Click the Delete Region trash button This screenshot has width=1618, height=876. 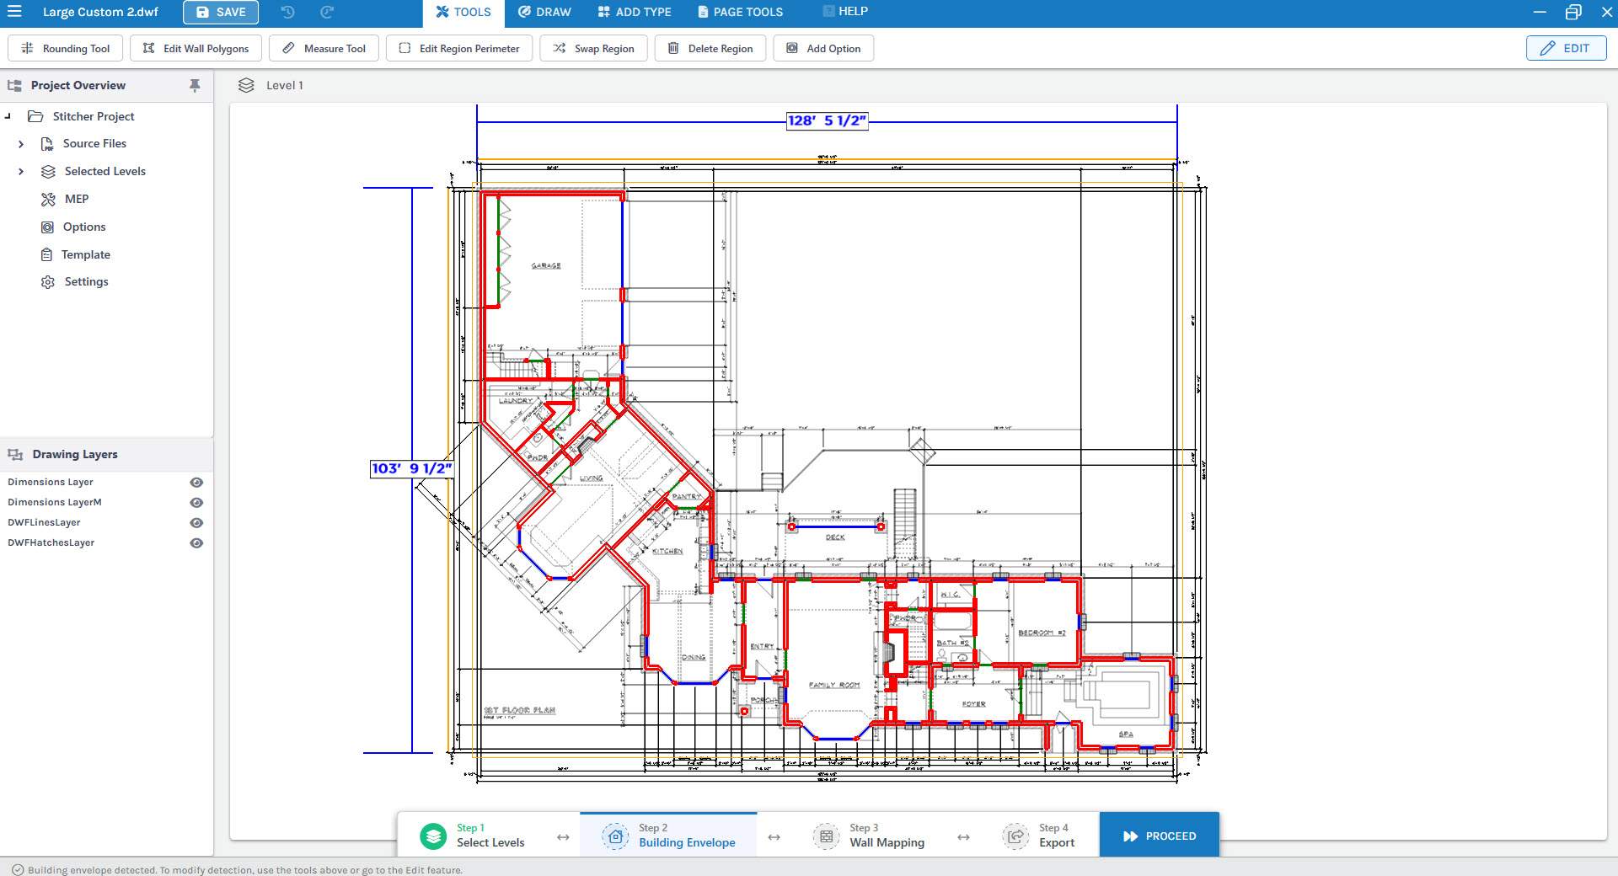[710, 48]
